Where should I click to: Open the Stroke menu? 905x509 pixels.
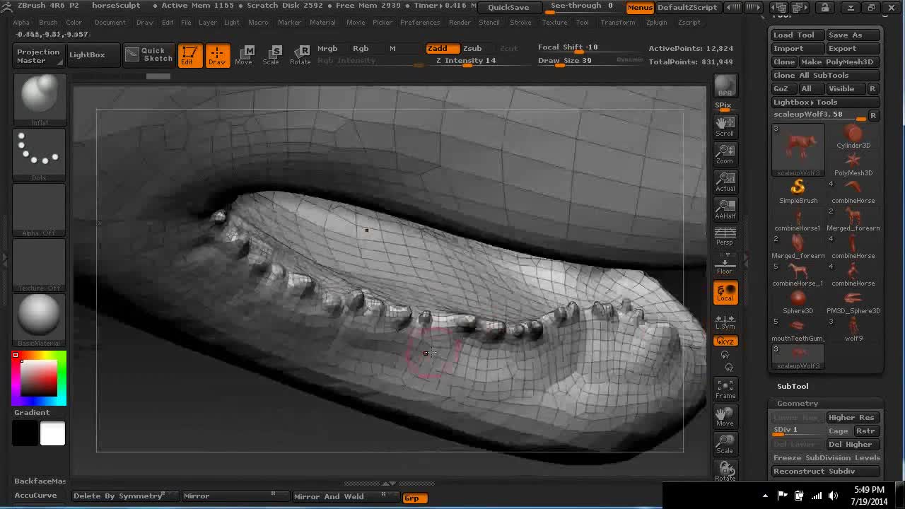point(520,23)
